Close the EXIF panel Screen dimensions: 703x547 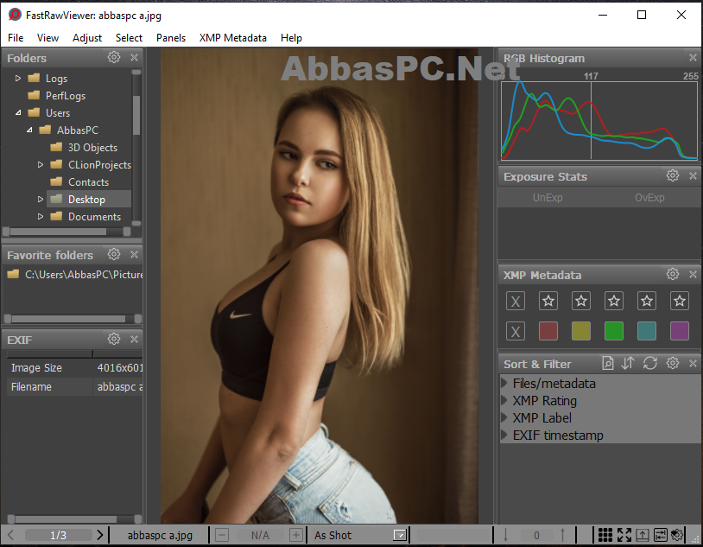[134, 339]
